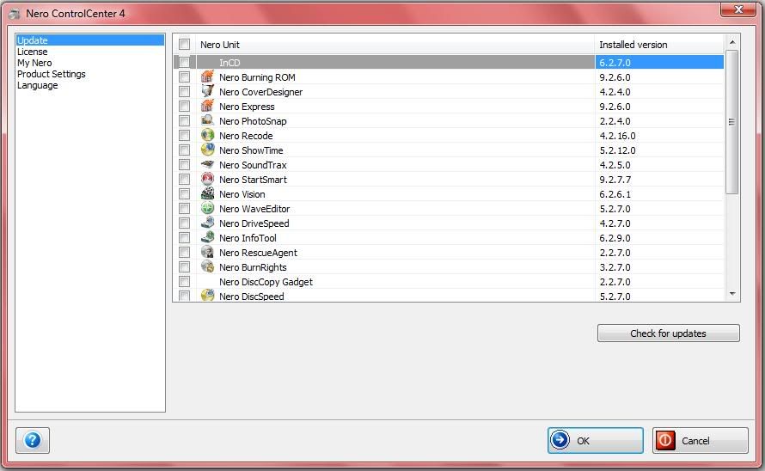765x471 pixels.
Task: Check the Nero Vision checkbox
Action: point(184,194)
